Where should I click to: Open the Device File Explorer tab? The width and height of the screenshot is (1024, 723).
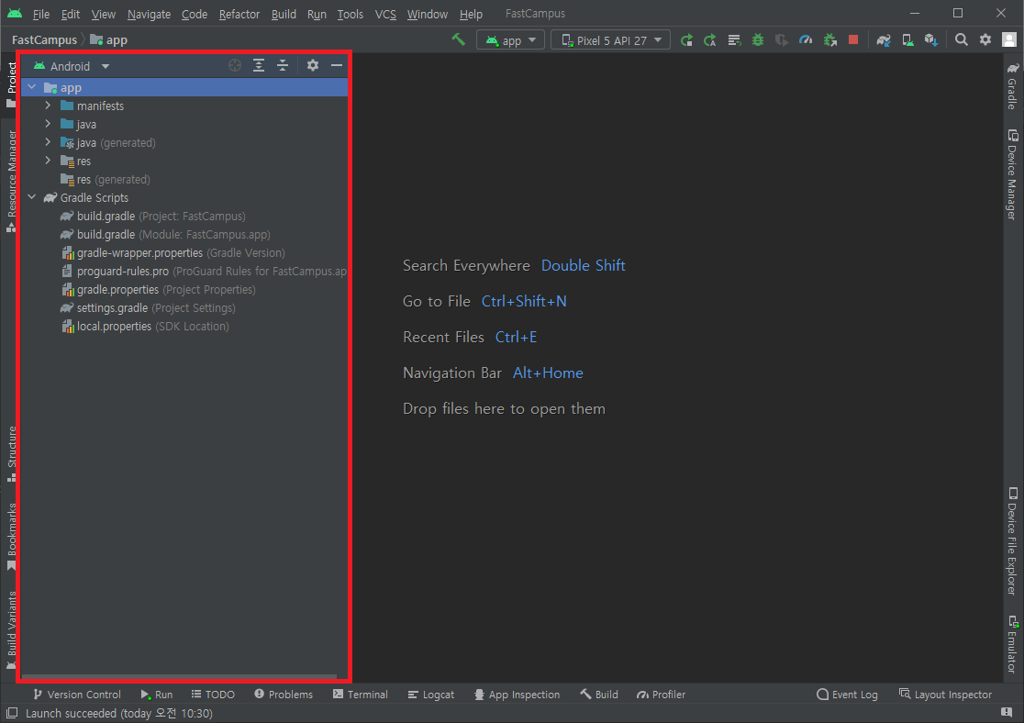point(1011,541)
